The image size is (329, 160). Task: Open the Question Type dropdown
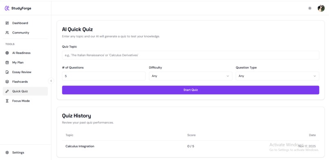(278, 76)
